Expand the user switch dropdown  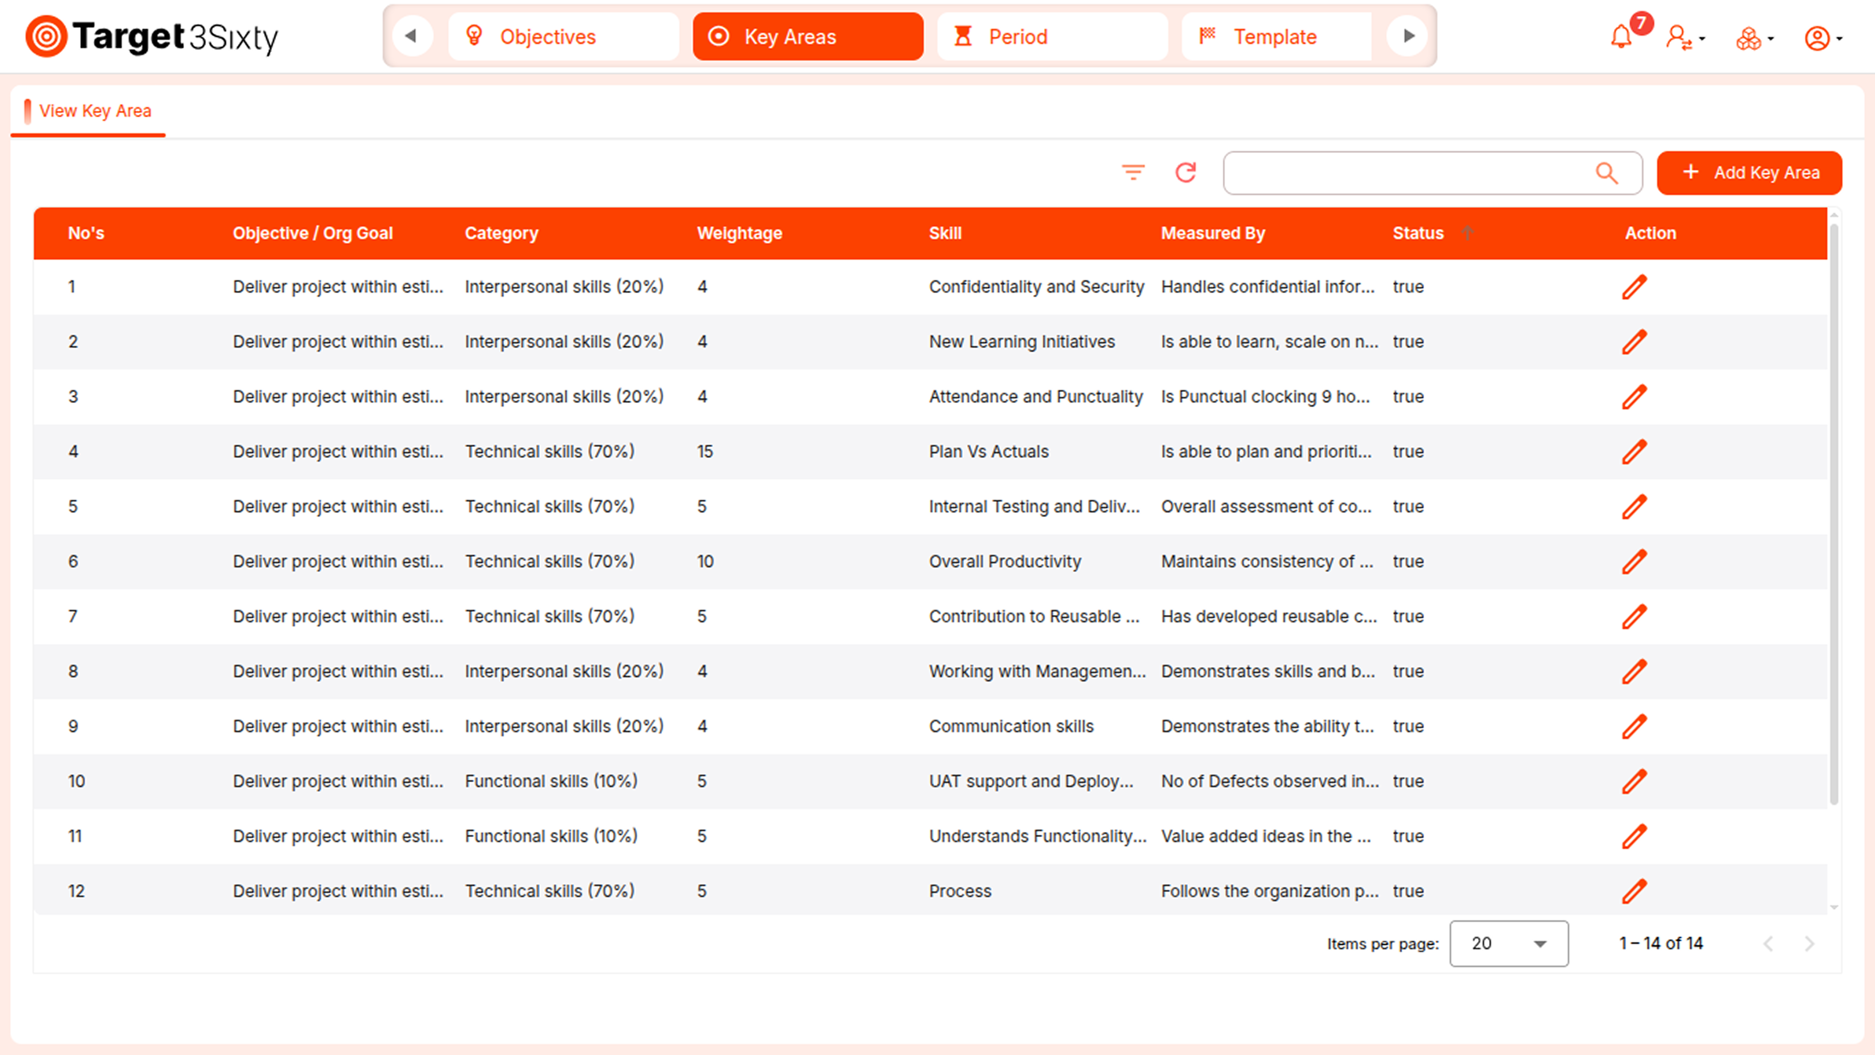click(x=1685, y=37)
